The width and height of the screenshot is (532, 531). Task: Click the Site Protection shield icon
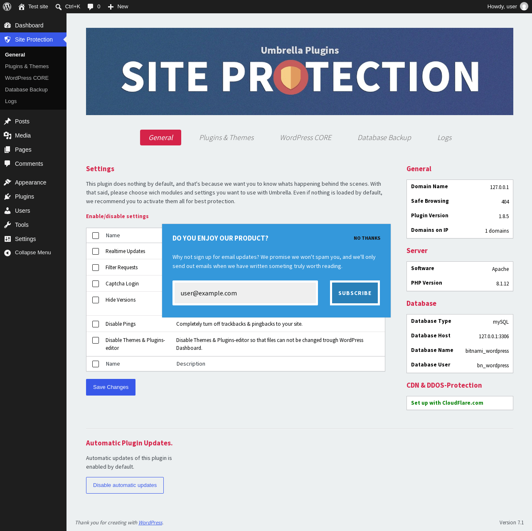coord(7,39)
